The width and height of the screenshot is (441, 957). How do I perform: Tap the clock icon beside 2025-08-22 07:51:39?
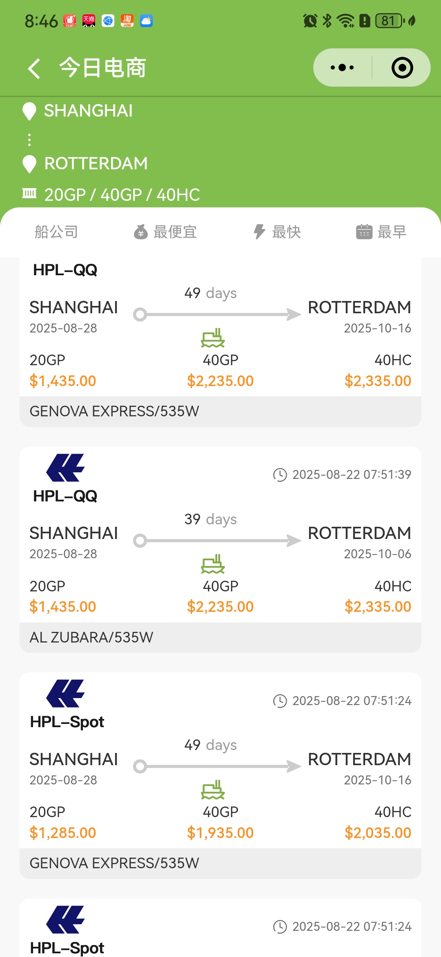(x=280, y=475)
